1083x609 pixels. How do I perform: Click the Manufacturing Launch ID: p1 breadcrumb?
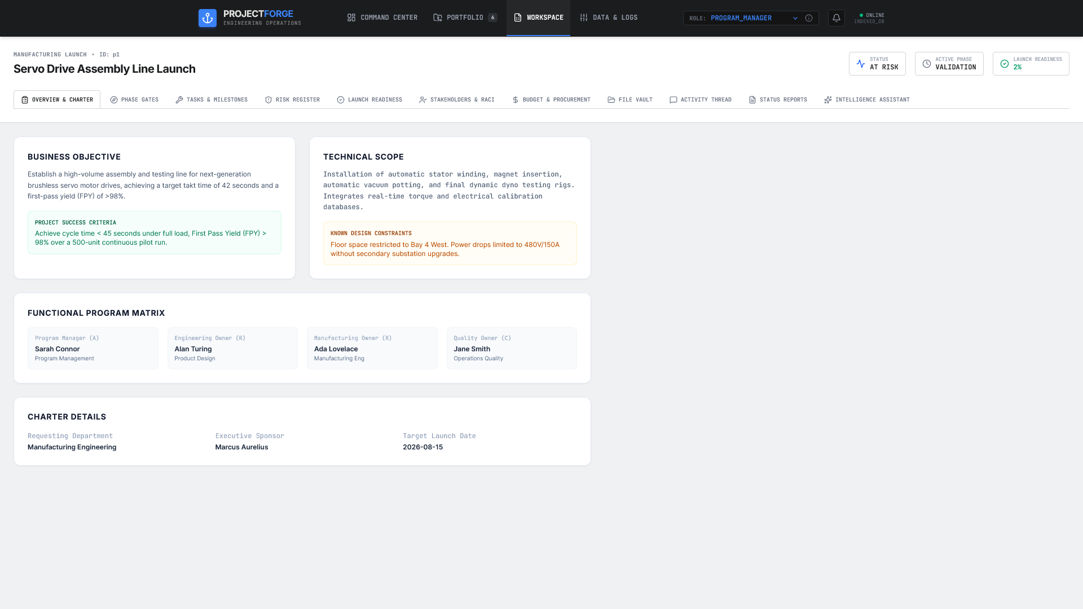(67, 55)
